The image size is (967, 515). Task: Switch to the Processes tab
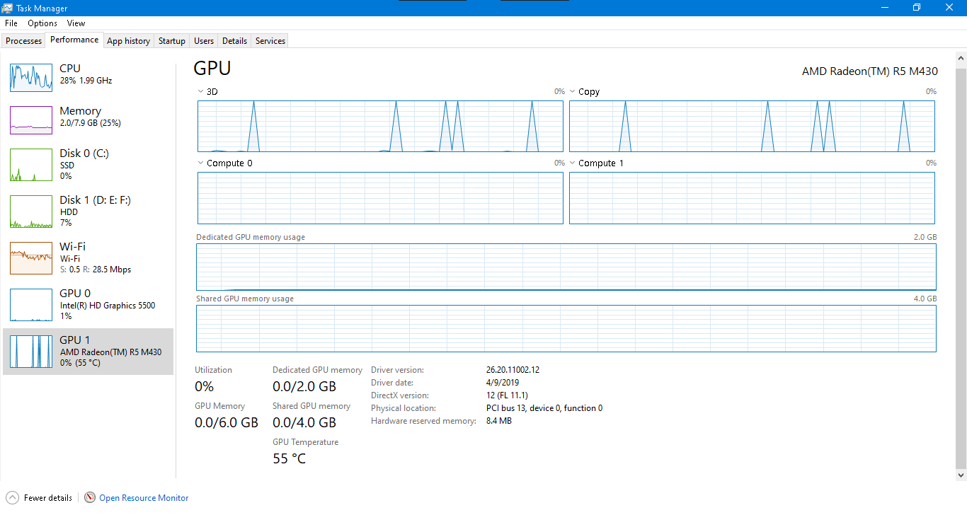(24, 41)
